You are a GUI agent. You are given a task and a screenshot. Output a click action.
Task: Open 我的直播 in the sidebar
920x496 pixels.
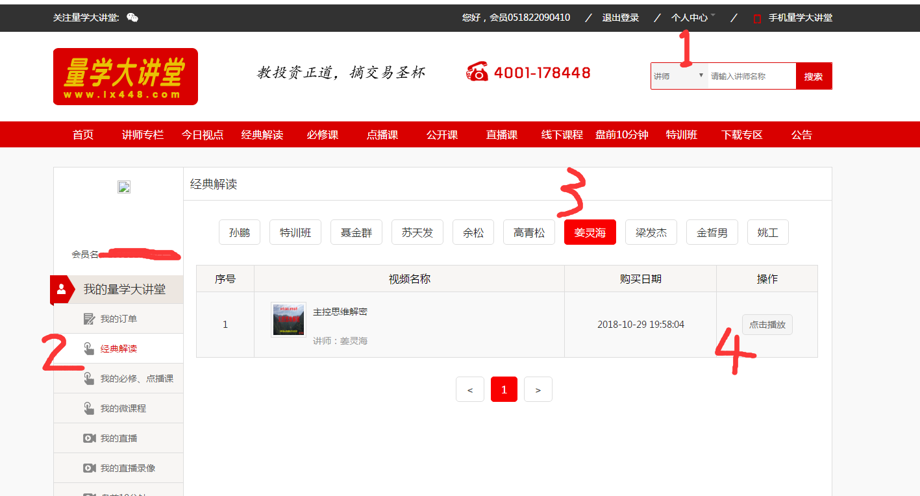[118, 438]
